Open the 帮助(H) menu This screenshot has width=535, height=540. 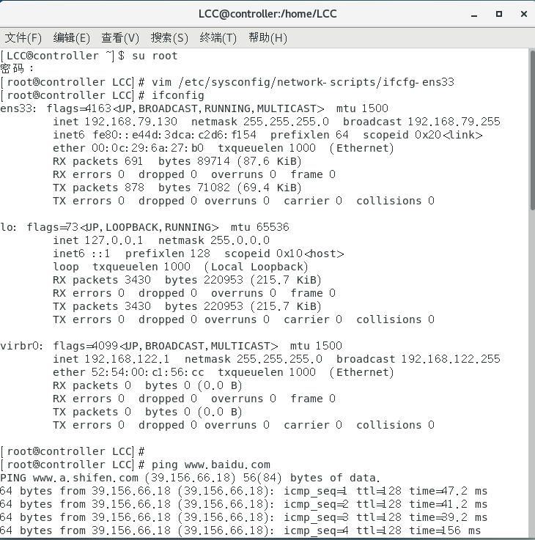point(267,37)
